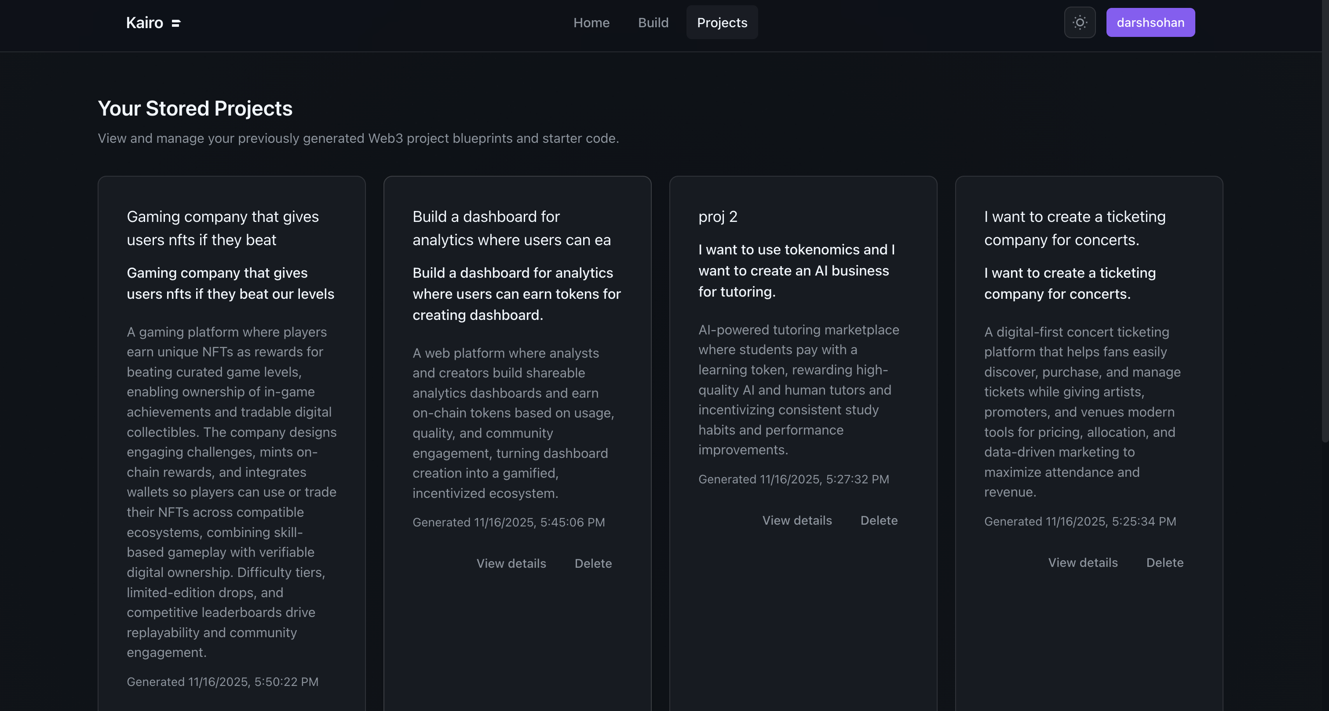Click the proj 2 card title
1329x711 pixels.
[x=718, y=217]
